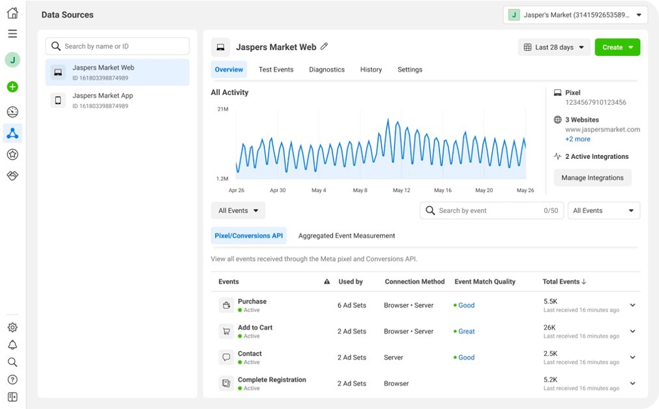Click the green J account avatar
The image size is (659, 409).
coord(12,60)
